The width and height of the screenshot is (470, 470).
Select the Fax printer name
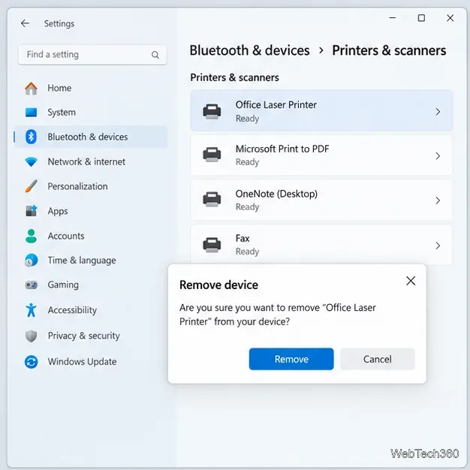point(243,239)
